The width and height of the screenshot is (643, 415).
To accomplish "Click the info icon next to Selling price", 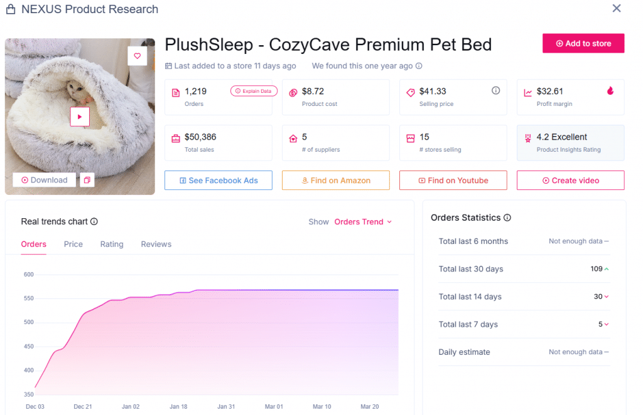I will tap(495, 90).
